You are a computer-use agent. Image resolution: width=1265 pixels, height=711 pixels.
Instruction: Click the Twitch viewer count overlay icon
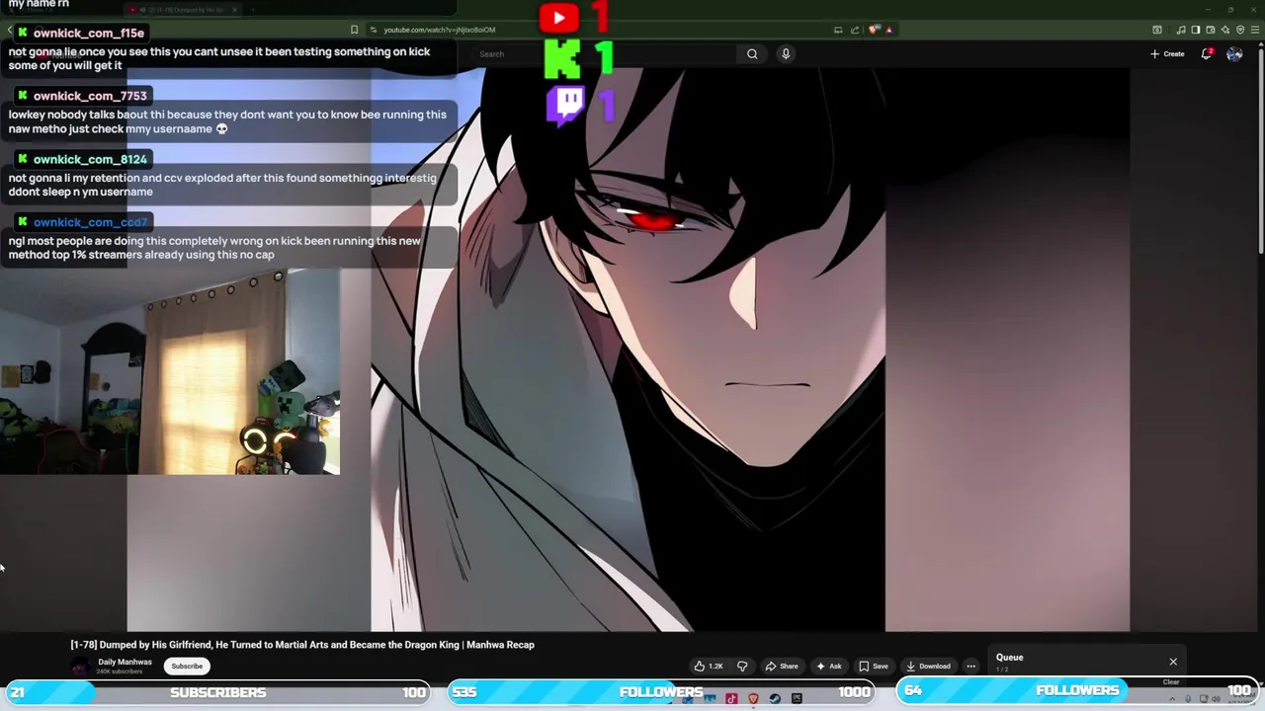[565, 105]
